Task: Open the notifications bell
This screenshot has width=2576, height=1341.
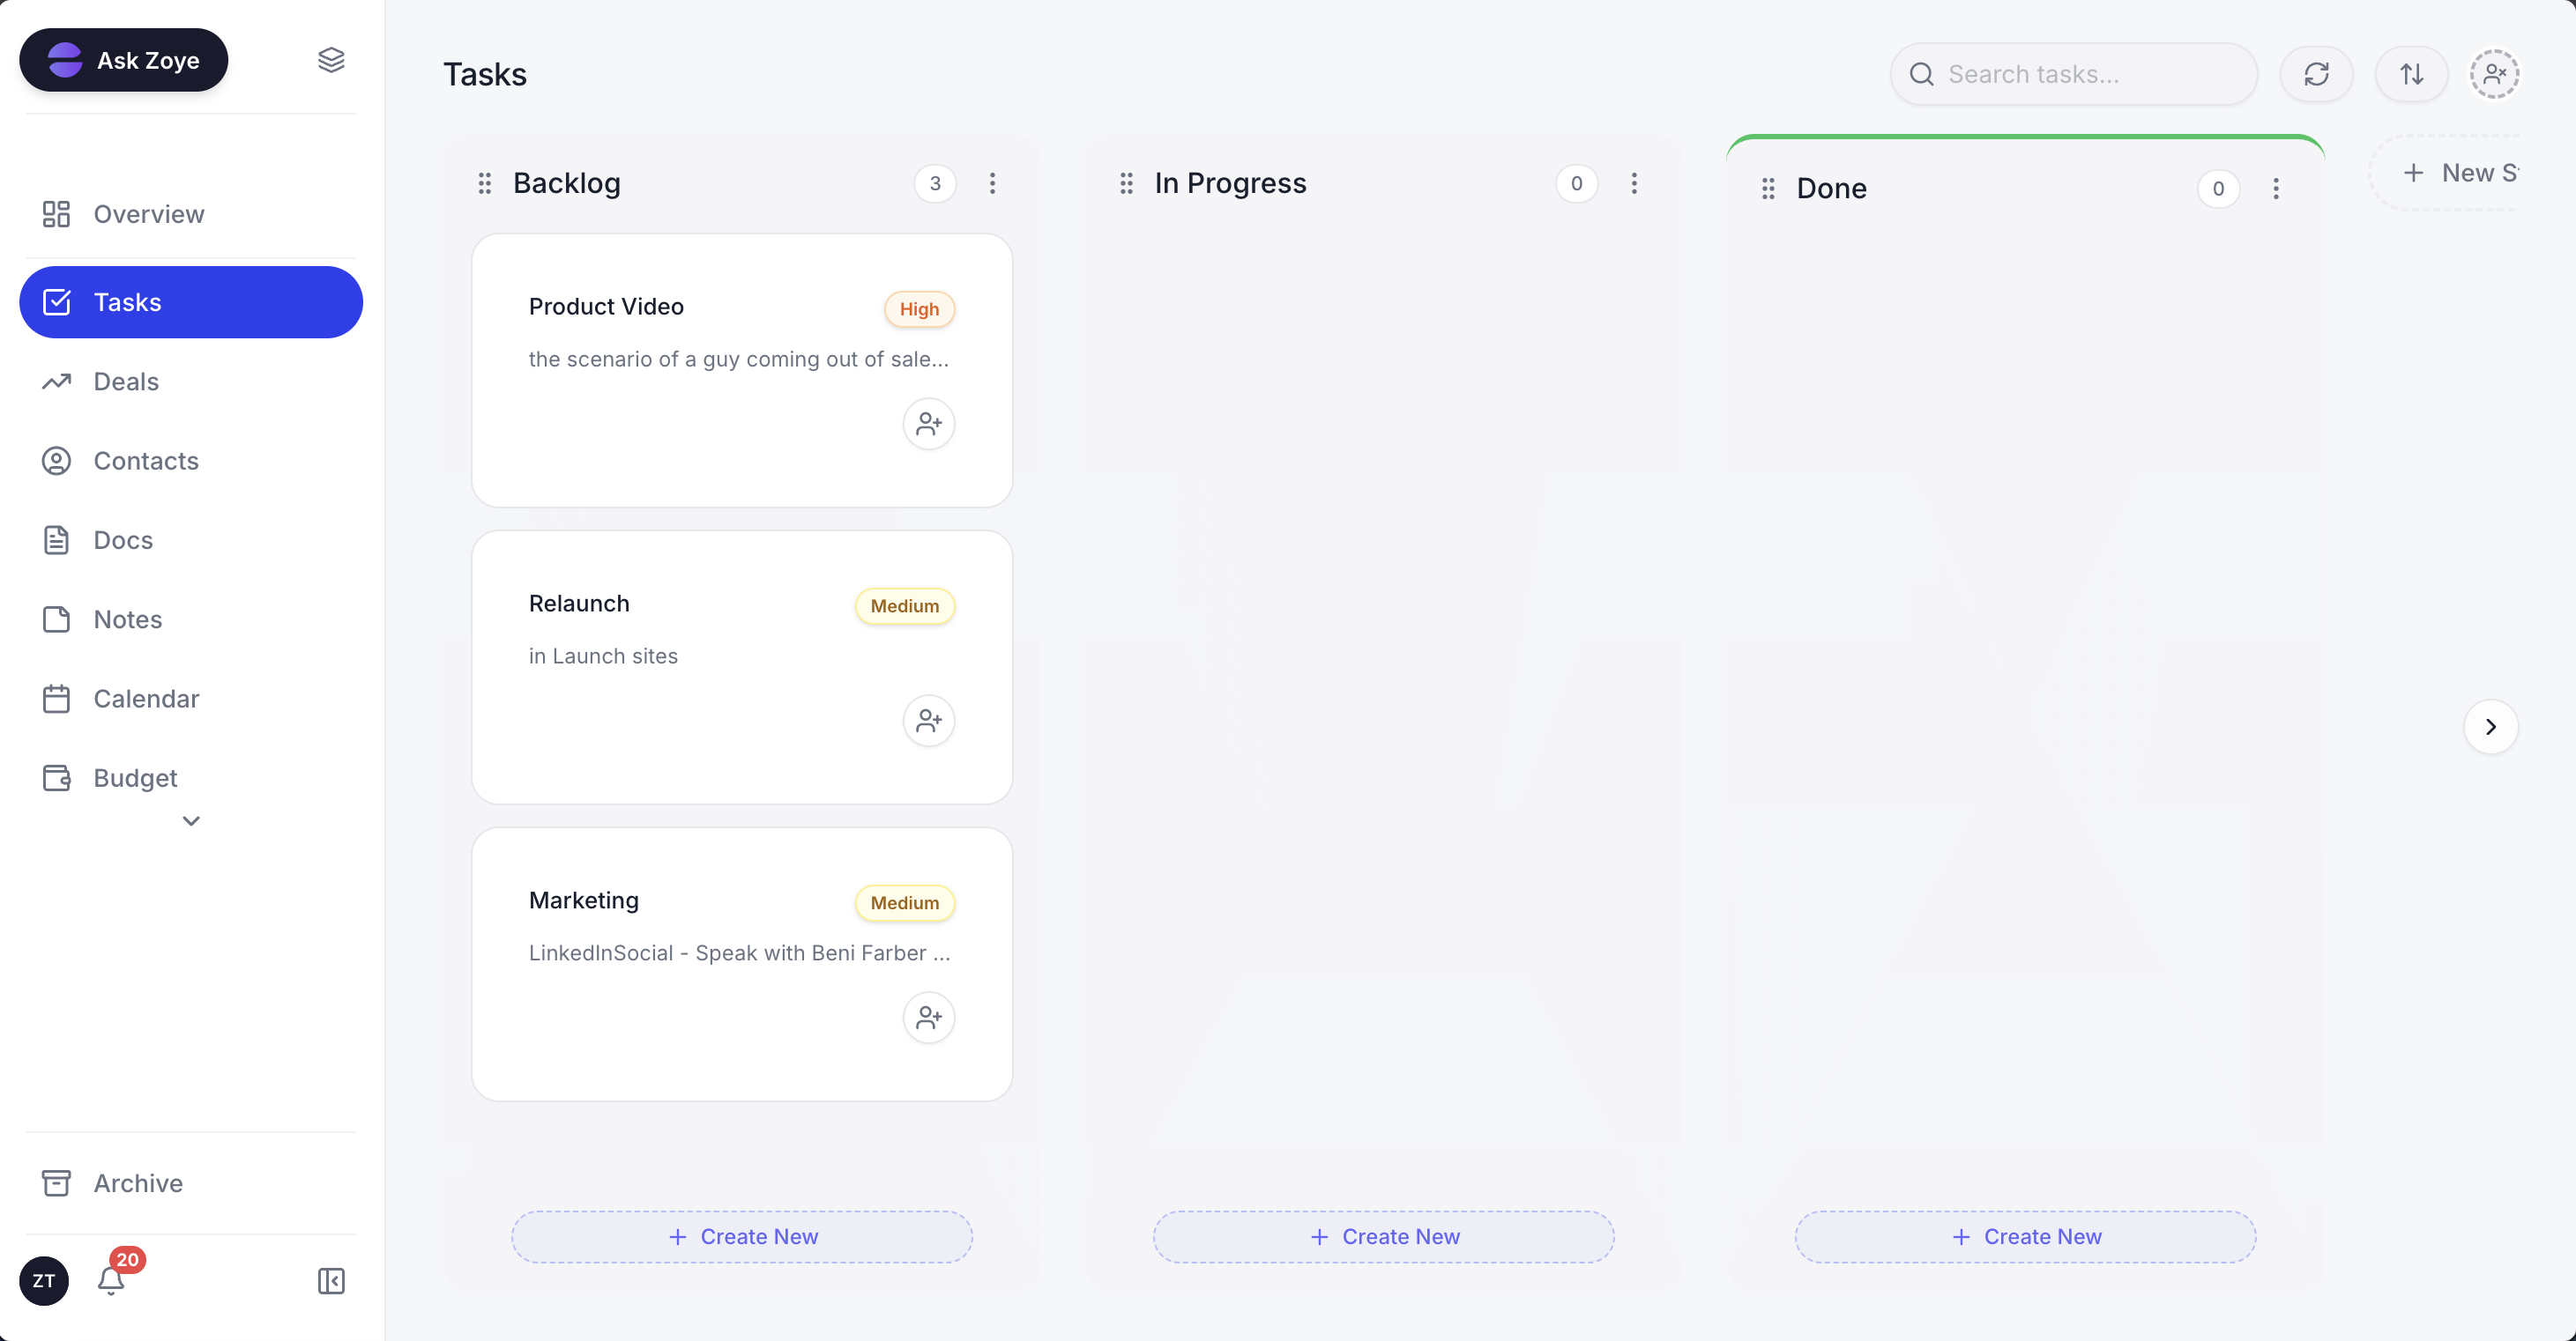Action: (111, 1280)
